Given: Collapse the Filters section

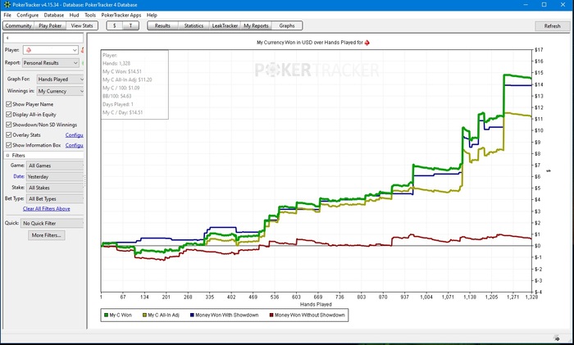Looking at the screenshot, I should [7, 156].
